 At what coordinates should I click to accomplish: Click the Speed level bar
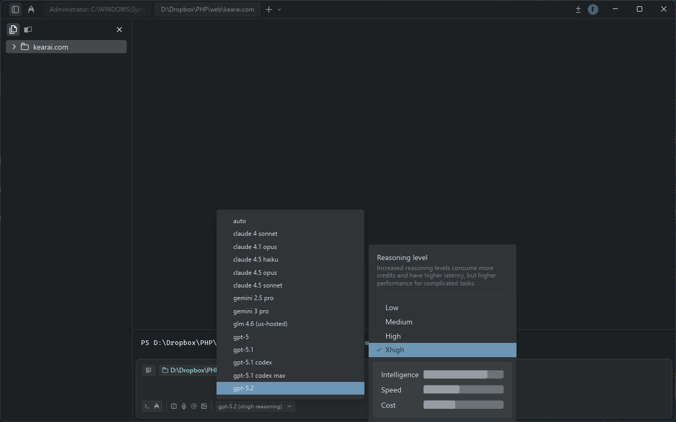pyautogui.click(x=464, y=390)
